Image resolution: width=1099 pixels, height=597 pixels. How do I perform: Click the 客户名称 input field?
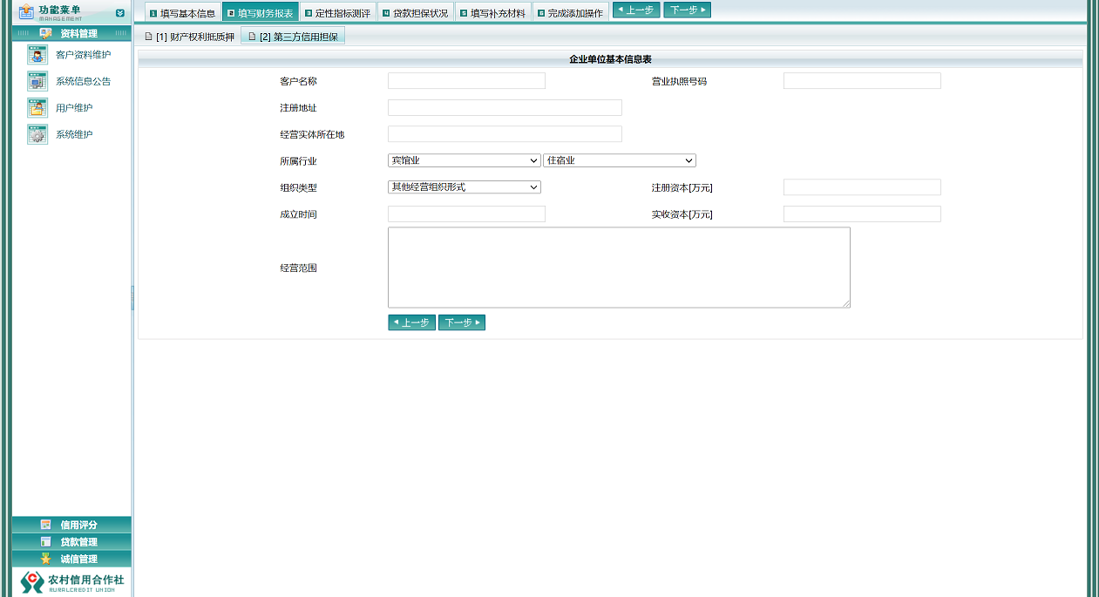click(466, 80)
